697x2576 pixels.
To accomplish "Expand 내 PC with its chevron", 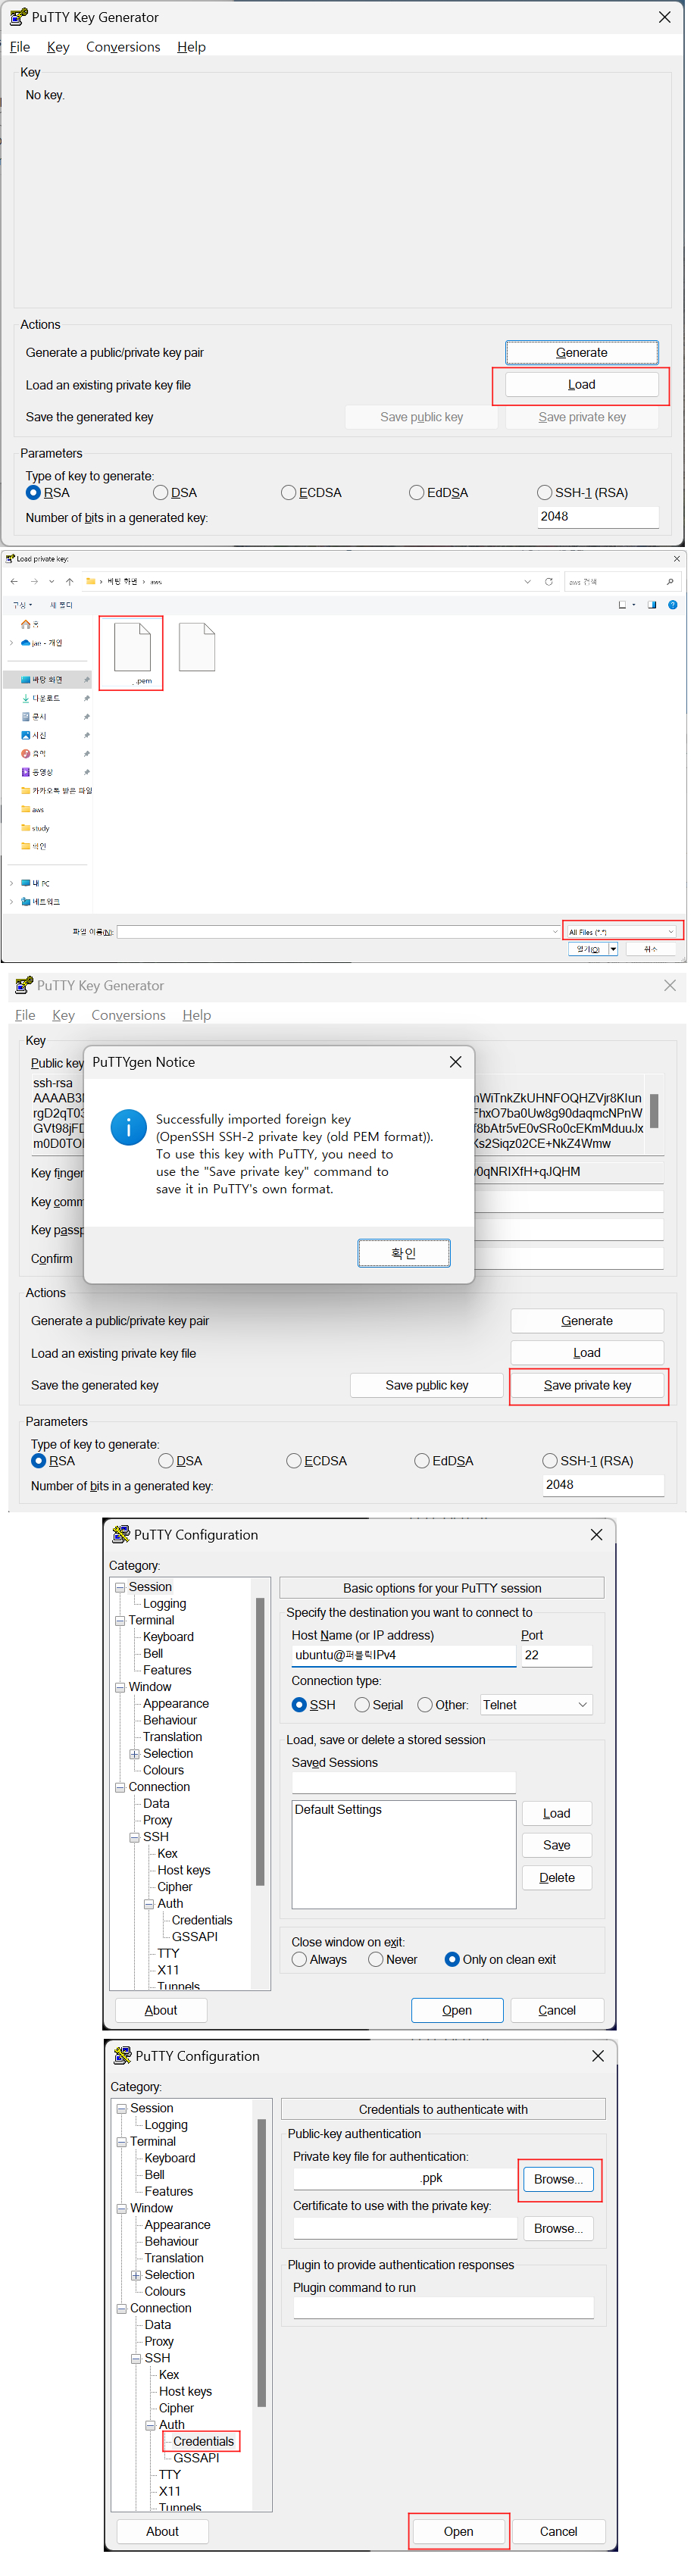I will (x=11, y=883).
